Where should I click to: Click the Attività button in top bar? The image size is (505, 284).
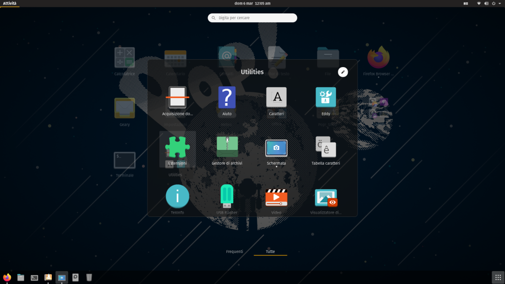pos(10,3)
